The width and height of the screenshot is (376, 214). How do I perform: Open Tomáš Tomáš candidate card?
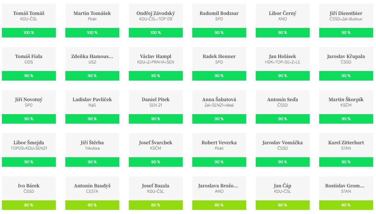tap(29, 16)
